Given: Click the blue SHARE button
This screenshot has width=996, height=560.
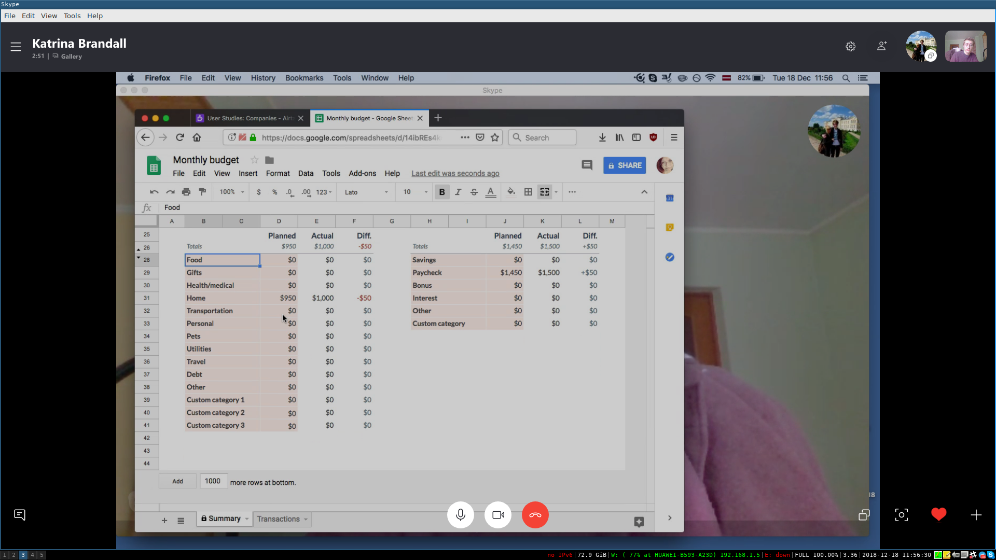Looking at the screenshot, I should 625,165.
